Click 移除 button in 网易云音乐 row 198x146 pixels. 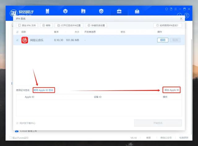(163, 40)
